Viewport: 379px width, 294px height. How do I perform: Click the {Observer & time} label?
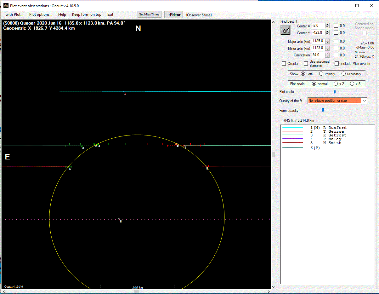click(199, 15)
